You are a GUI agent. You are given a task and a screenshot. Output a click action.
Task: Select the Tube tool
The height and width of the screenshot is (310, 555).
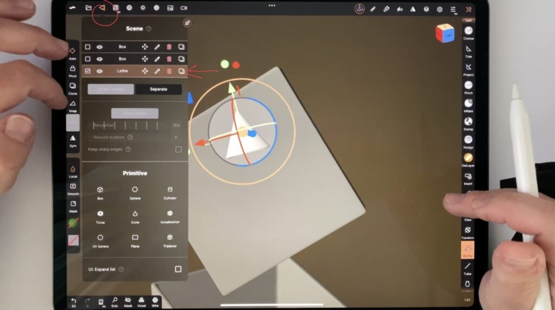tap(467, 267)
